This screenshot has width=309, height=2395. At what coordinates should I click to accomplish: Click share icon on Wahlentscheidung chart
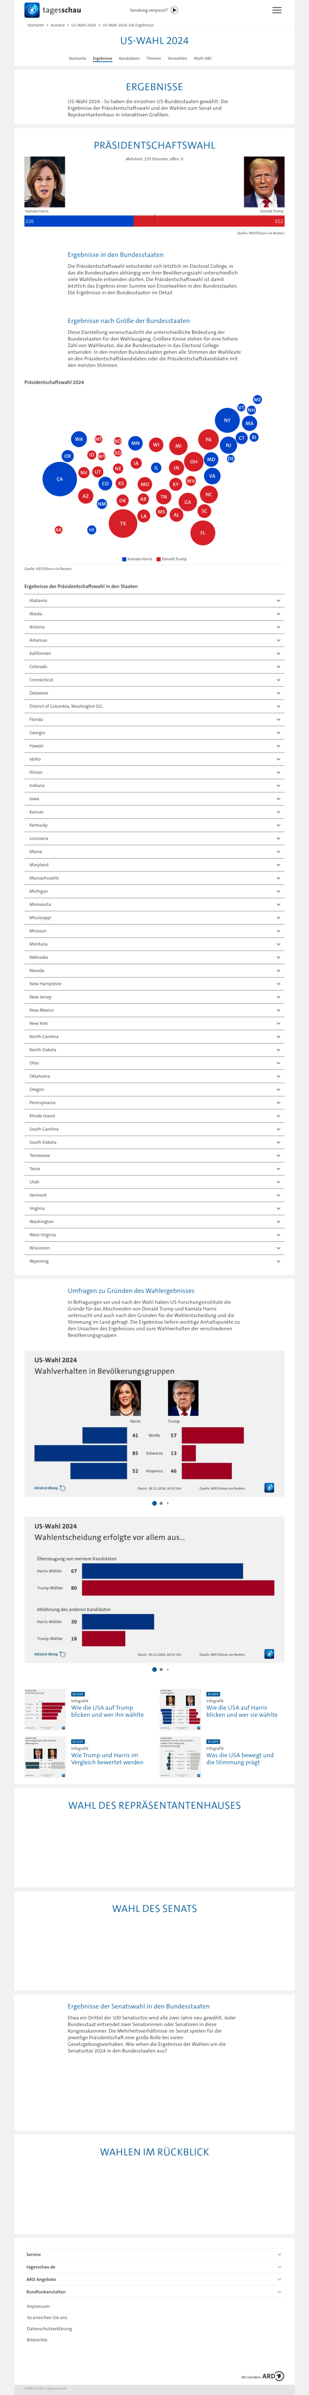(x=269, y=1654)
